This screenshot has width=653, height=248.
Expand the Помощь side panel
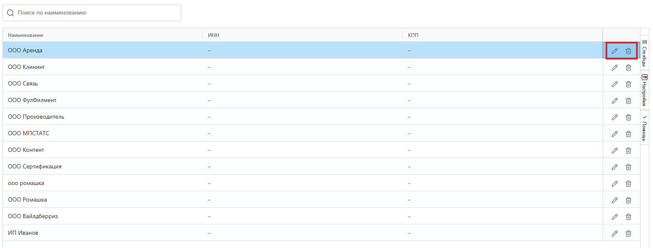(644, 127)
